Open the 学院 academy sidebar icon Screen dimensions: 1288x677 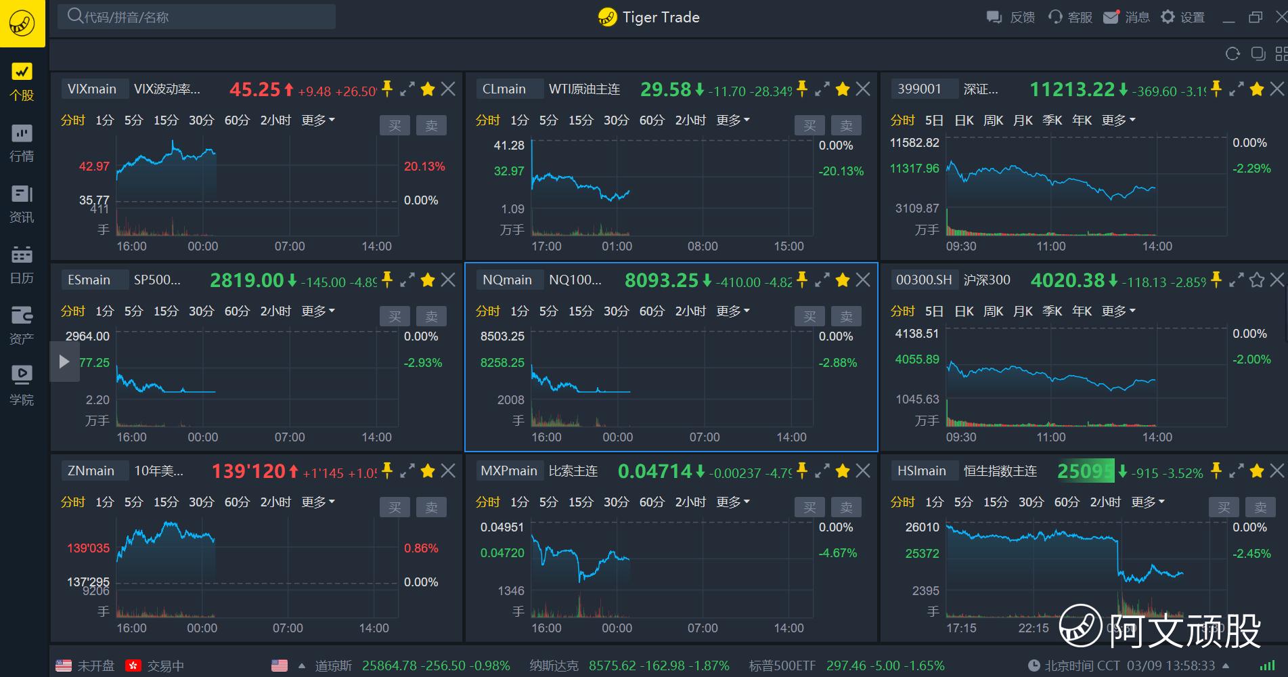[x=22, y=387]
